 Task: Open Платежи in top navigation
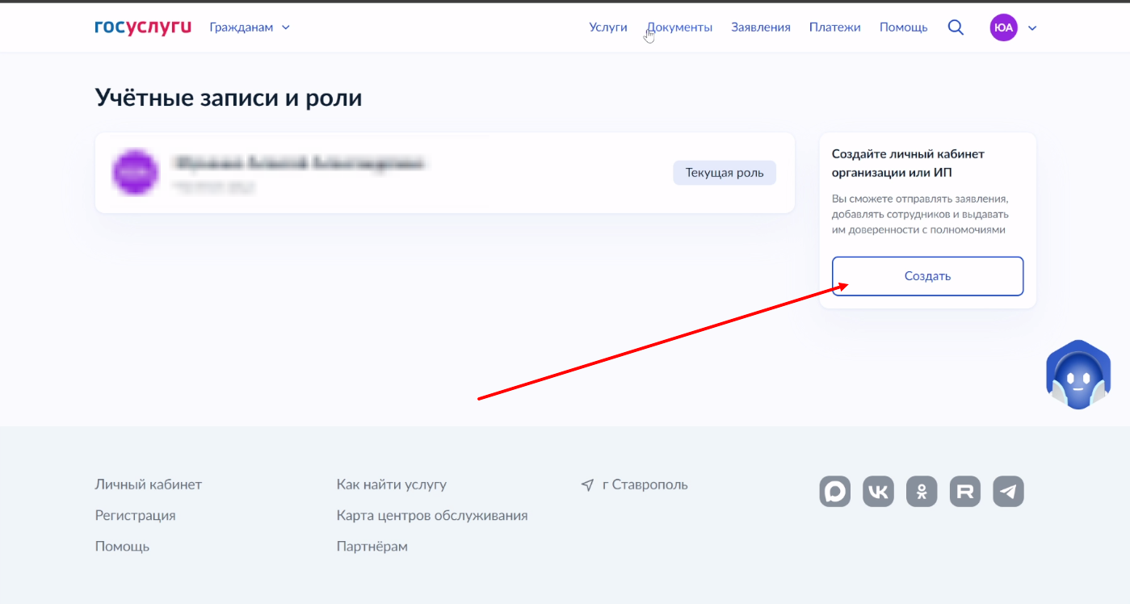click(834, 27)
